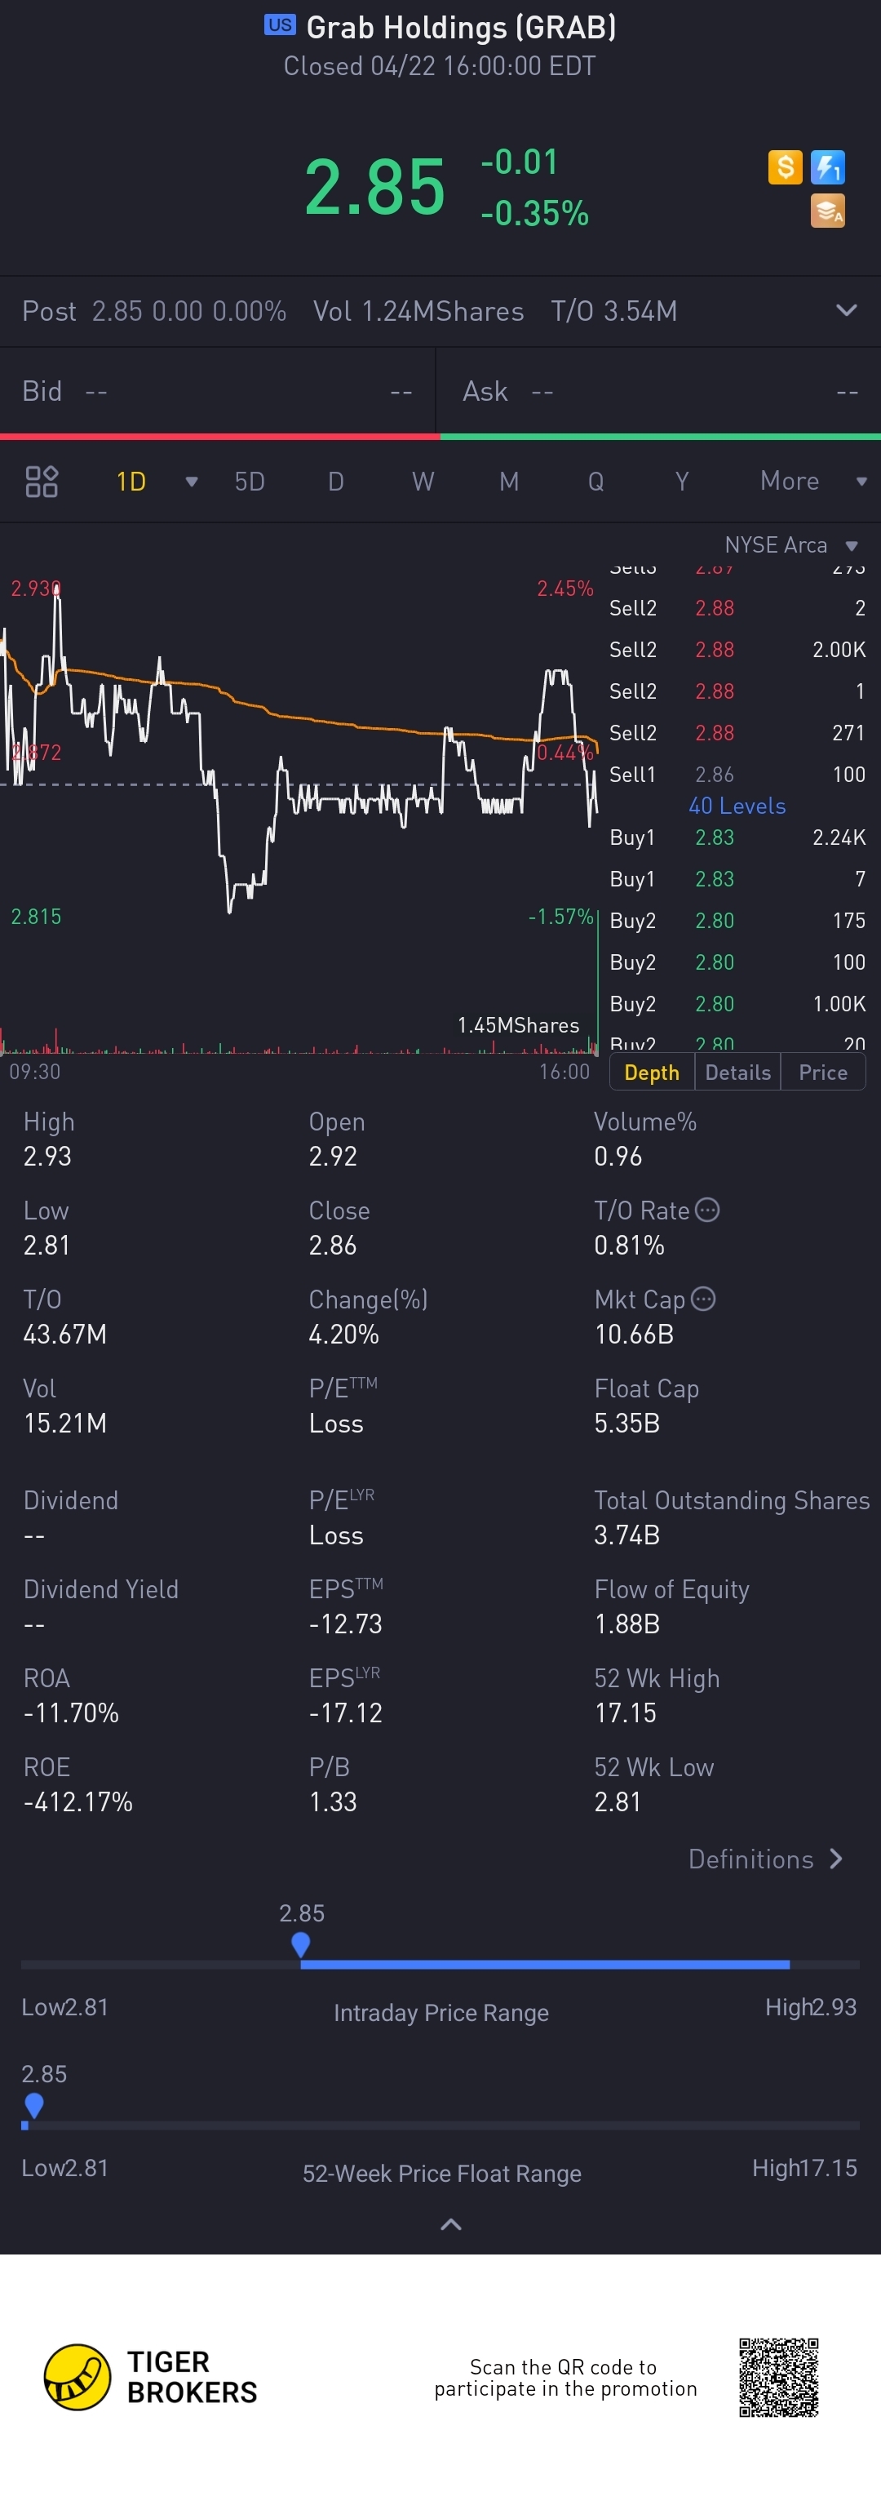Open the More timeframes dropdown
Viewport: 881px width, 2501px height.
[813, 482]
